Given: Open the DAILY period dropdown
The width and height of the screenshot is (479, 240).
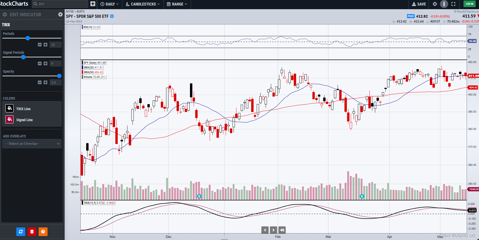Looking at the screenshot, I should click(x=110, y=4).
